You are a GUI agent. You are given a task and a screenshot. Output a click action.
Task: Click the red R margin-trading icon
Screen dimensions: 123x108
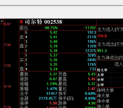22,22
